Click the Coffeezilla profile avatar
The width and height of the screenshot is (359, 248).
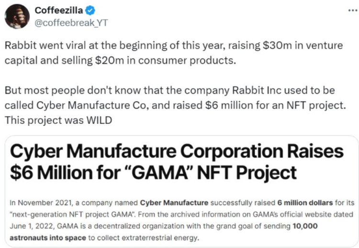coord(17,17)
